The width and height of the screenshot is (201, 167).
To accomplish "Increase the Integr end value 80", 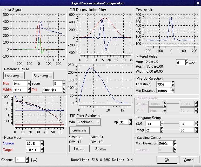I will point(196,128).
